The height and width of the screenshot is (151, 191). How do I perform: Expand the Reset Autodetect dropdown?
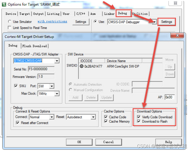pyautogui.click(x=93, y=117)
